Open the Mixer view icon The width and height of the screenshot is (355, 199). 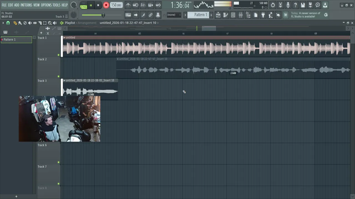(x=241, y=15)
